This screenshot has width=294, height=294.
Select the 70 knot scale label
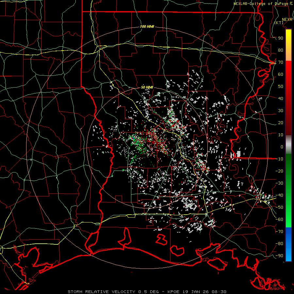point(281,62)
